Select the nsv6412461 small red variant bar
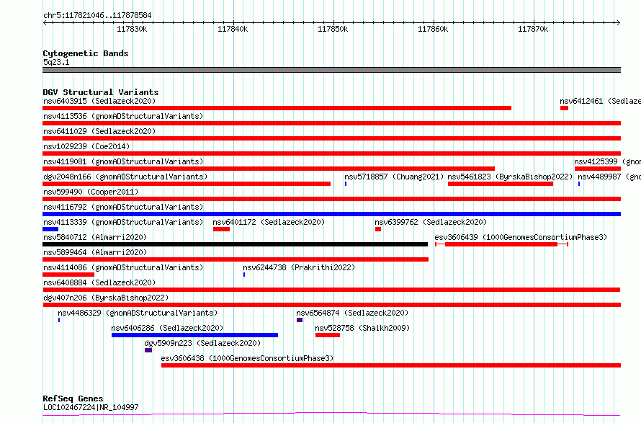 pyautogui.click(x=564, y=108)
